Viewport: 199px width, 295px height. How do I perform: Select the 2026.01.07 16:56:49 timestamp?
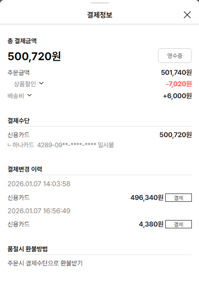[x=39, y=211]
